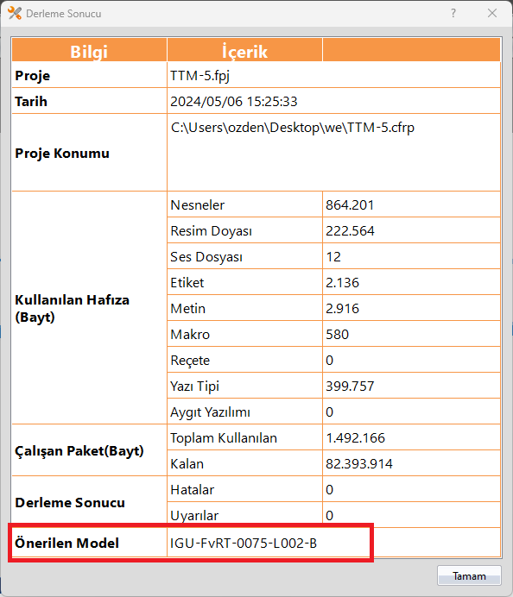Select the value 864.201

350,204
